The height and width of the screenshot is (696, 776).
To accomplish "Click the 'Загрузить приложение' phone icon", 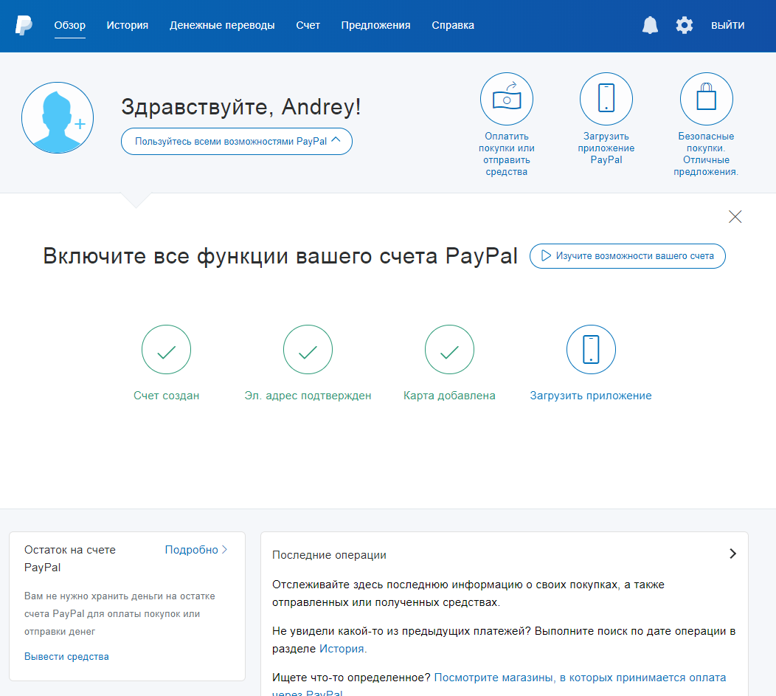I will point(591,350).
